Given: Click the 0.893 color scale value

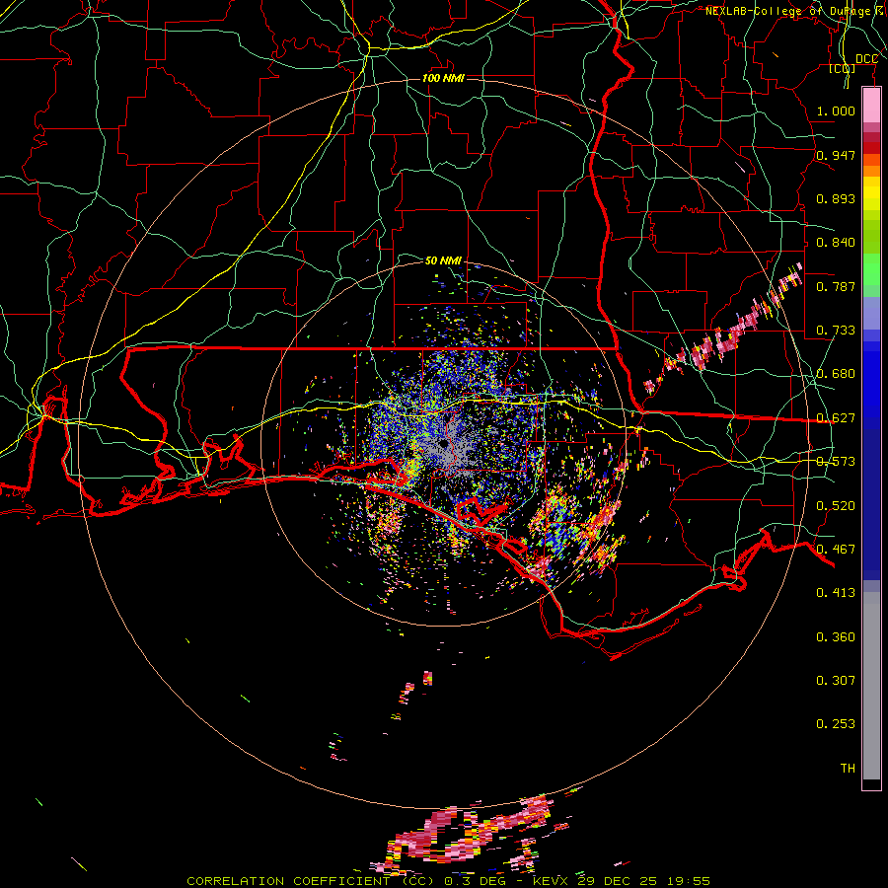Looking at the screenshot, I should (836, 198).
